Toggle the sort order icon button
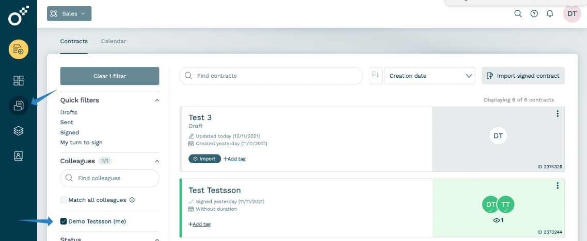Image resolution: width=587 pixels, height=241 pixels. point(375,76)
